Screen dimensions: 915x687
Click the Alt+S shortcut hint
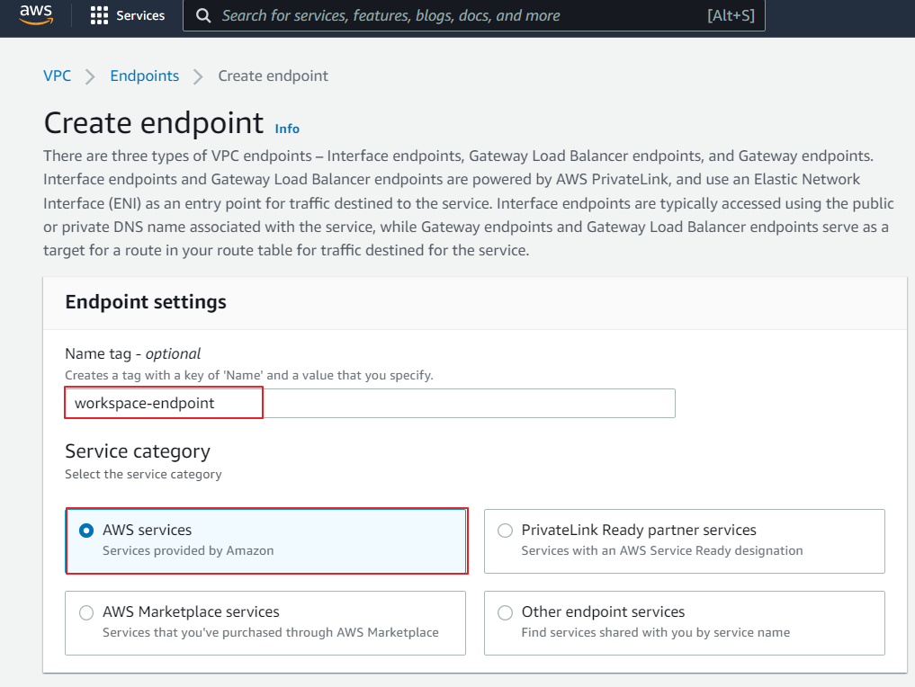pos(731,16)
